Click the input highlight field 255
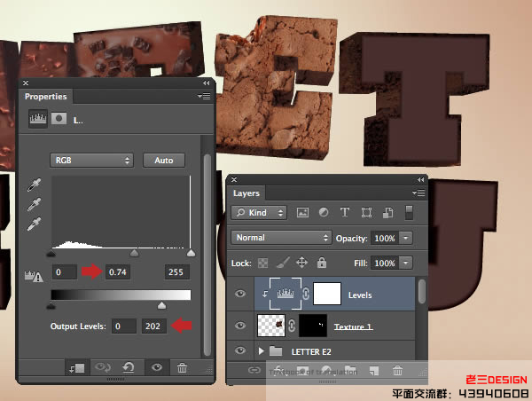532x401 pixels. 176,272
